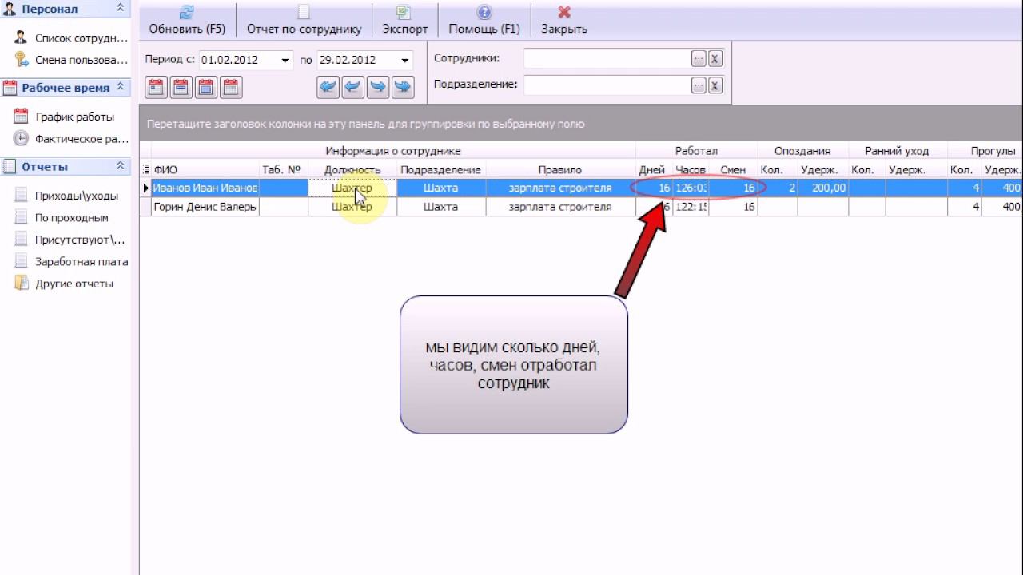The image size is (1023, 575).
Task: Sort by the Таб. № column header
Action: (283, 169)
